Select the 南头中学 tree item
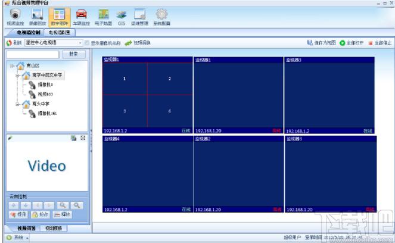 click(41, 104)
